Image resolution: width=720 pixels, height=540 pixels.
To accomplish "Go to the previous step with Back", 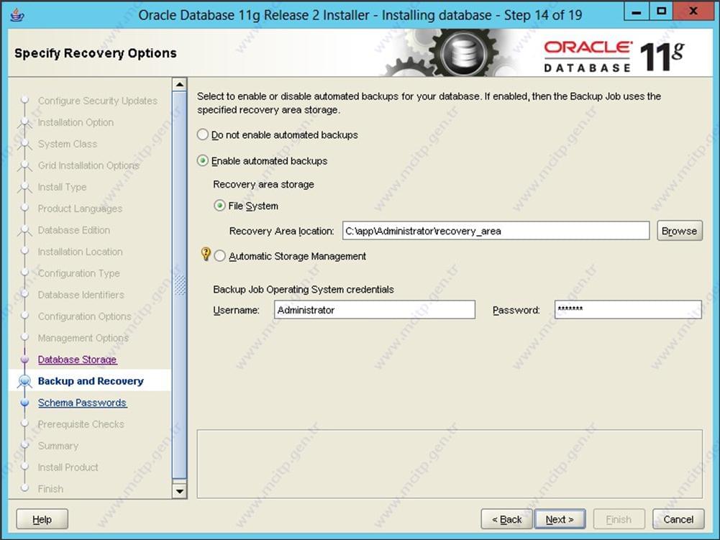I will [506, 519].
